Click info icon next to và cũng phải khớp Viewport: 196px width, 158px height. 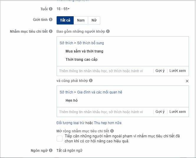point(91,80)
